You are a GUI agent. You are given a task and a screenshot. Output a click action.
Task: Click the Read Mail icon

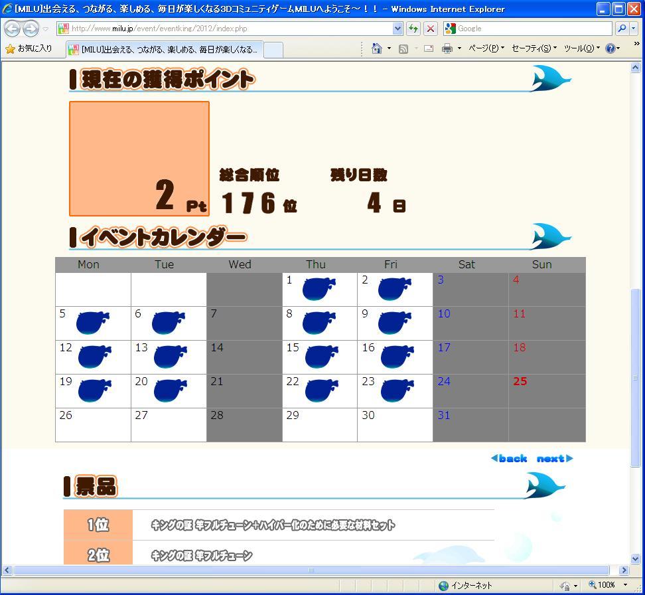click(x=429, y=48)
